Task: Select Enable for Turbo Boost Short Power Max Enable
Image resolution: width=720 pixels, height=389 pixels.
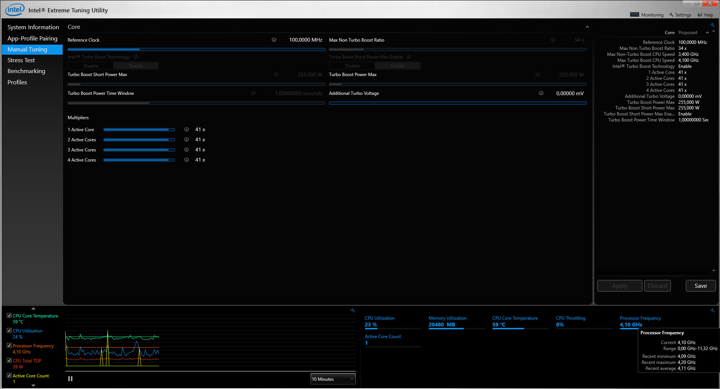Action: click(397, 66)
